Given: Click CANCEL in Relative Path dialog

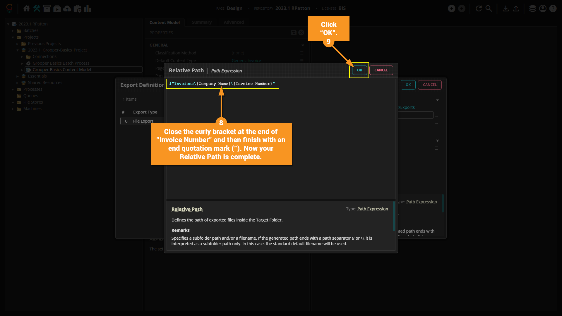Looking at the screenshot, I should pyautogui.click(x=381, y=70).
